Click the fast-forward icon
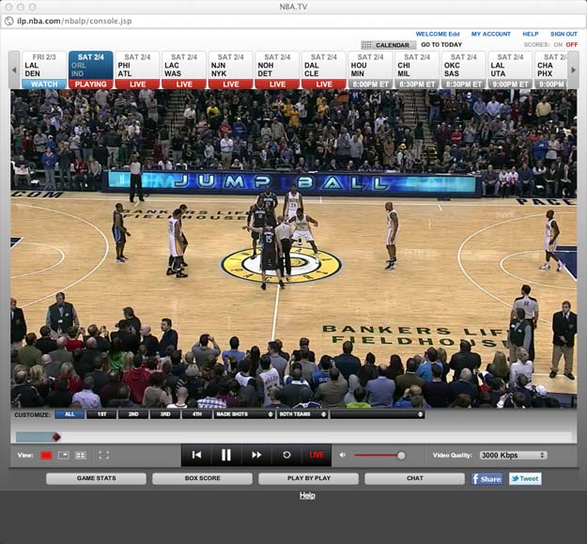This screenshot has width=587, height=544. [256, 455]
